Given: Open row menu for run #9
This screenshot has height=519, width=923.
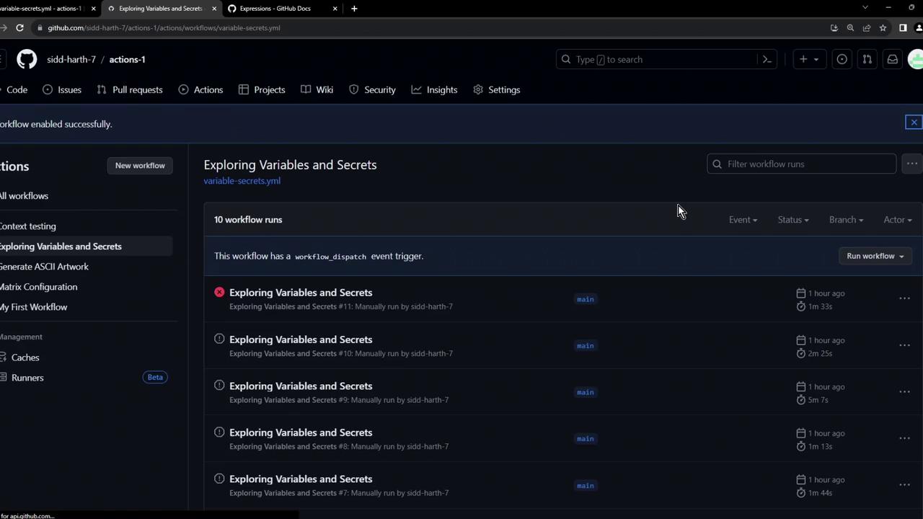Looking at the screenshot, I should pos(904,392).
